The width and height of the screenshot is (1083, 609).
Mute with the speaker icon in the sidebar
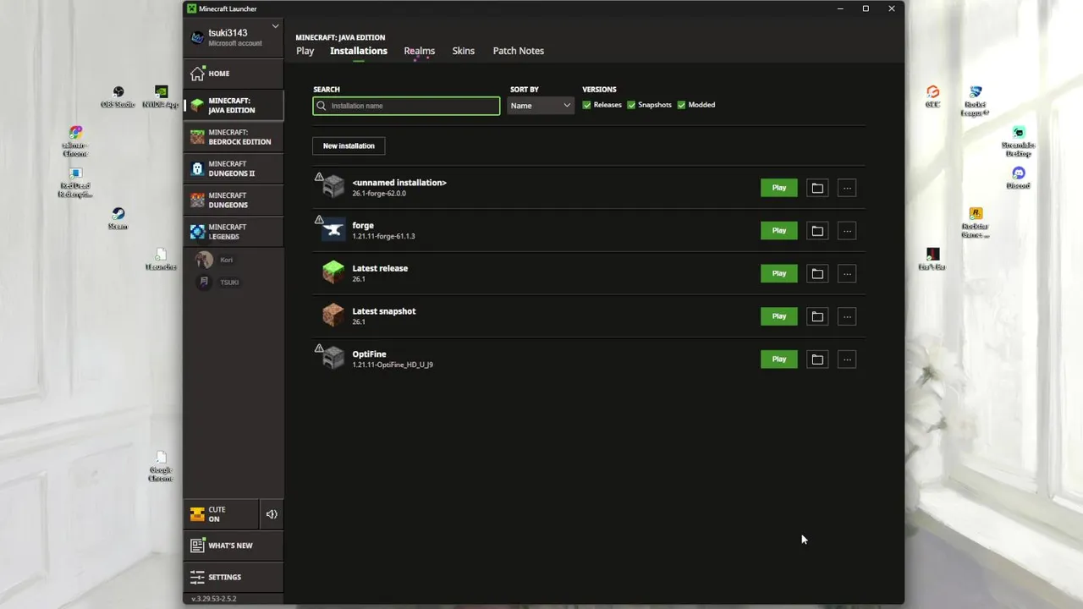coord(272,514)
